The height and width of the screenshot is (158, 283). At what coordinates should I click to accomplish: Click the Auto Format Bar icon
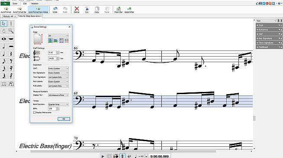pos(19,10)
